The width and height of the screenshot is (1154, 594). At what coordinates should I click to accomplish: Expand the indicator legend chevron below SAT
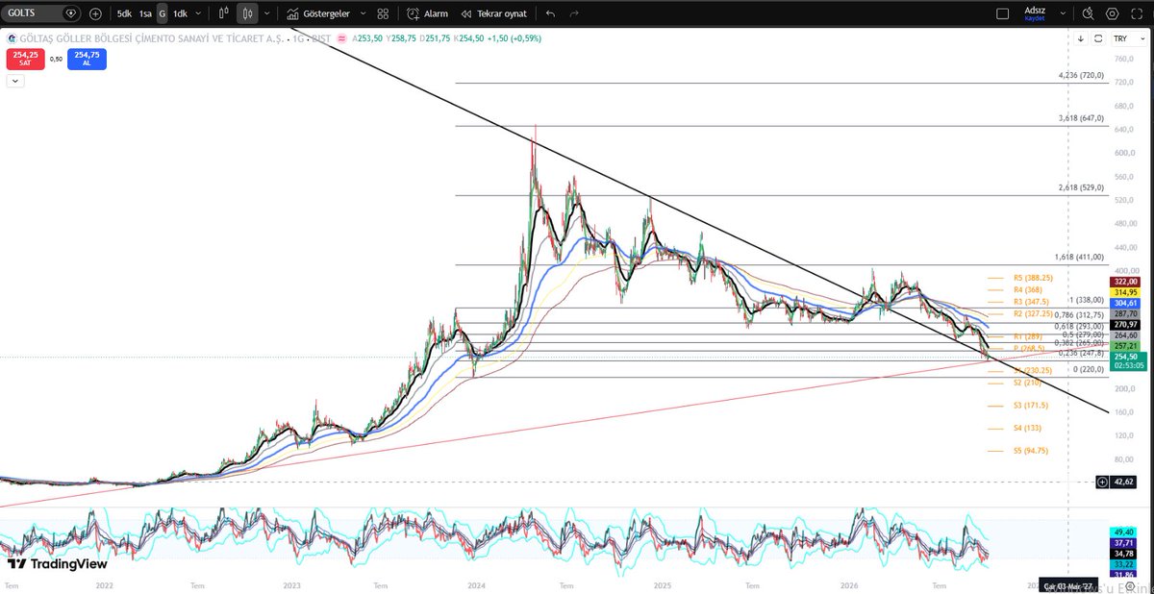pyautogui.click(x=14, y=81)
